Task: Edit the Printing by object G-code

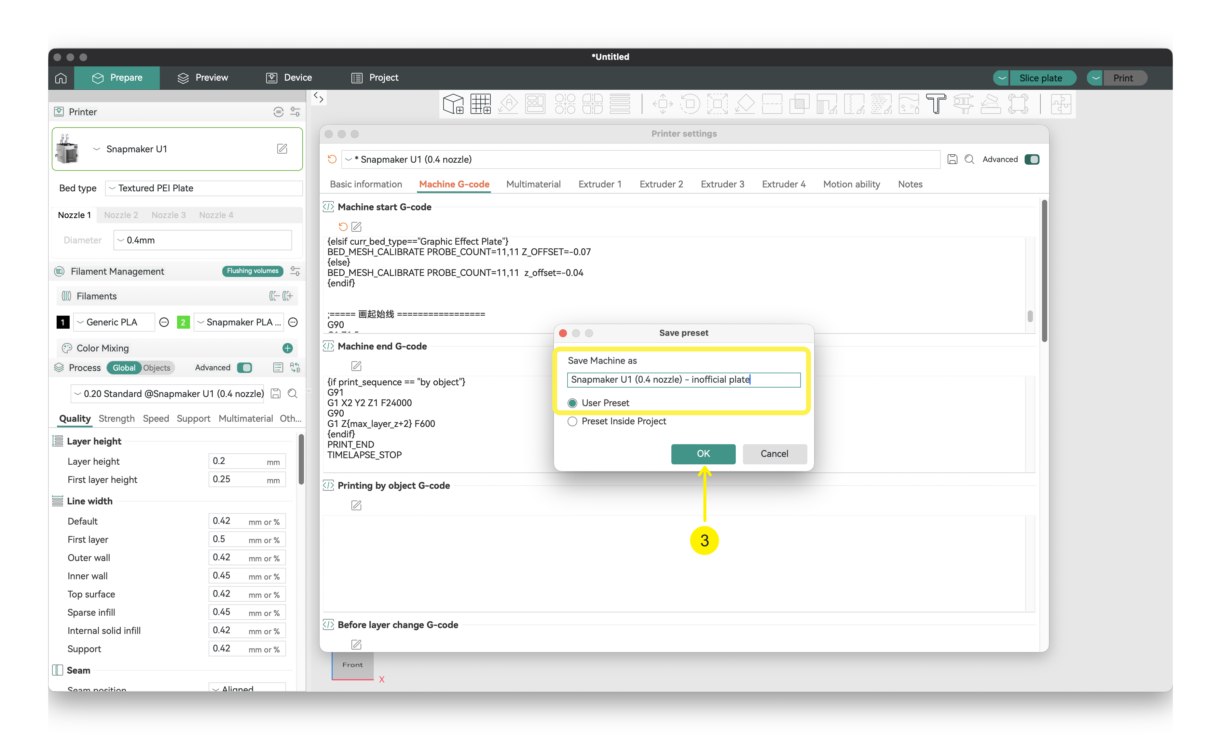Action: pyautogui.click(x=356, y=505)
